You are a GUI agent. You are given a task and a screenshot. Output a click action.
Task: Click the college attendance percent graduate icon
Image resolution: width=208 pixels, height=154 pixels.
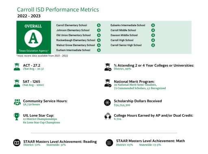click(x=108, y=67)
